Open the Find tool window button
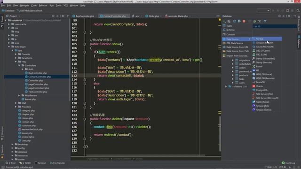 coord(10,163)
